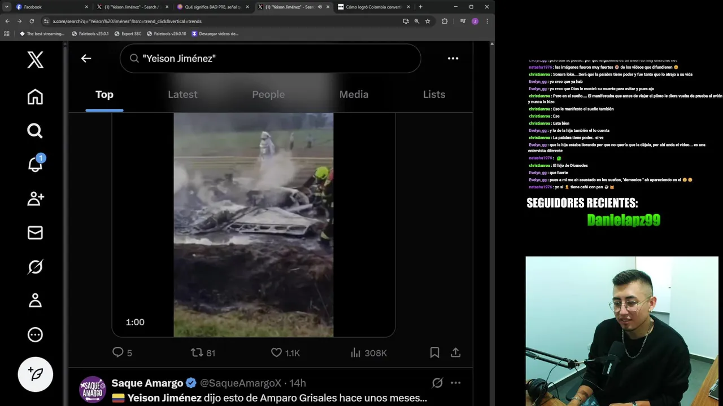Click the Yeison Jiménez search field

pyautogui.click(x=270, y=58)
